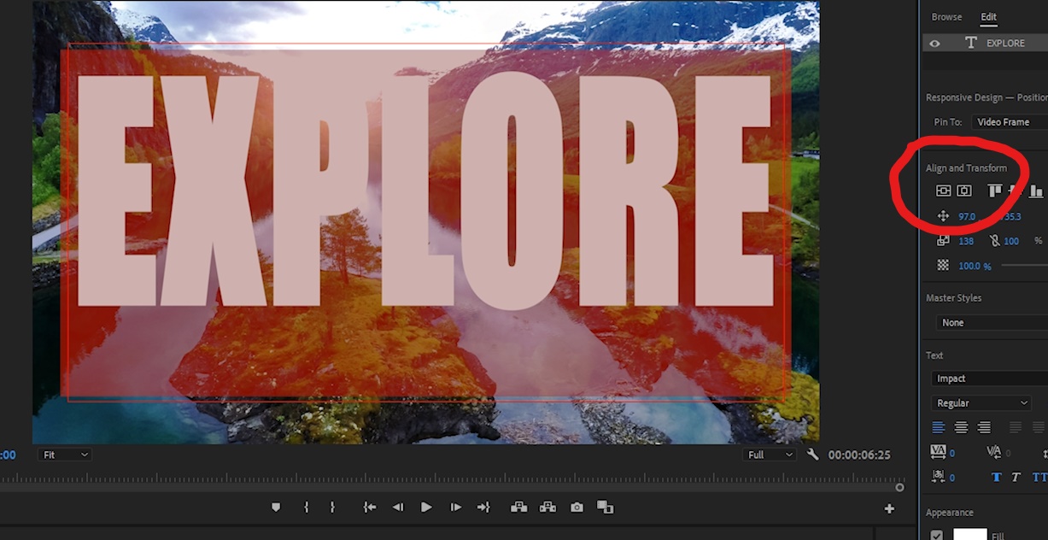Click the Mark Out bracket icon

click(332, 508)
